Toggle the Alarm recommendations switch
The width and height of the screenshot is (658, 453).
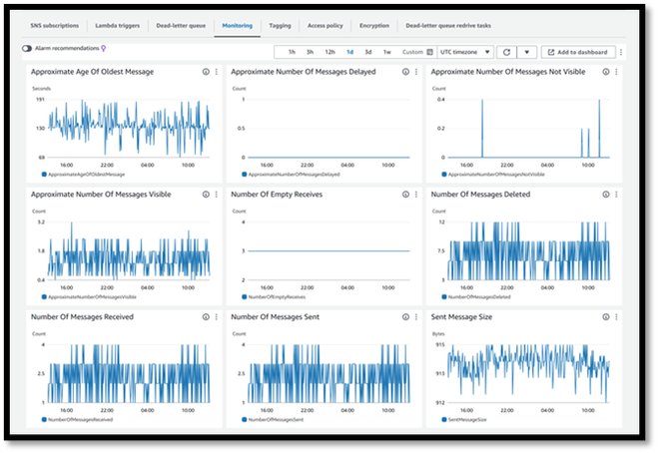pos(27,48)
